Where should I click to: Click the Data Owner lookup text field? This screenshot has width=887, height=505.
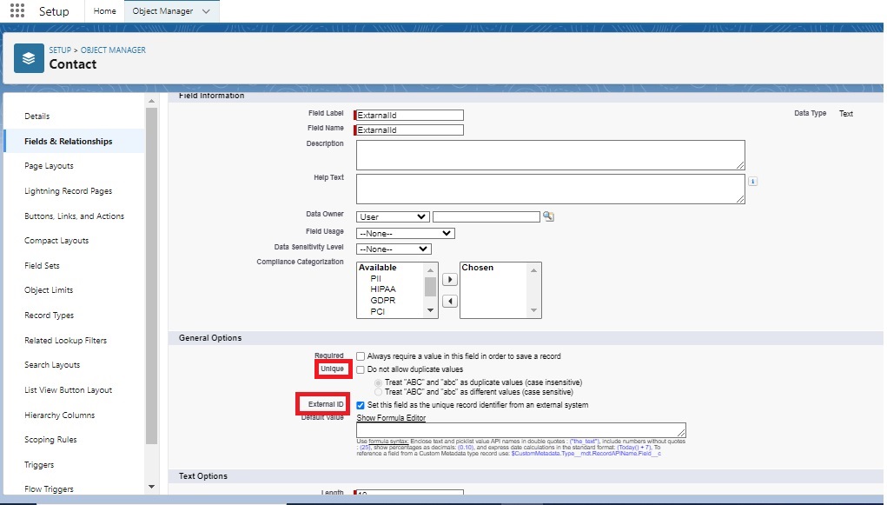(x=487, y=216)
